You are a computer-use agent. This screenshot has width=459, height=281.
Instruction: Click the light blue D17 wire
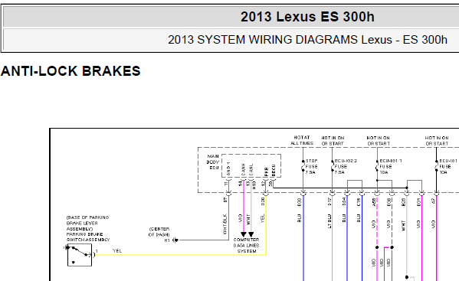(333, 238)
